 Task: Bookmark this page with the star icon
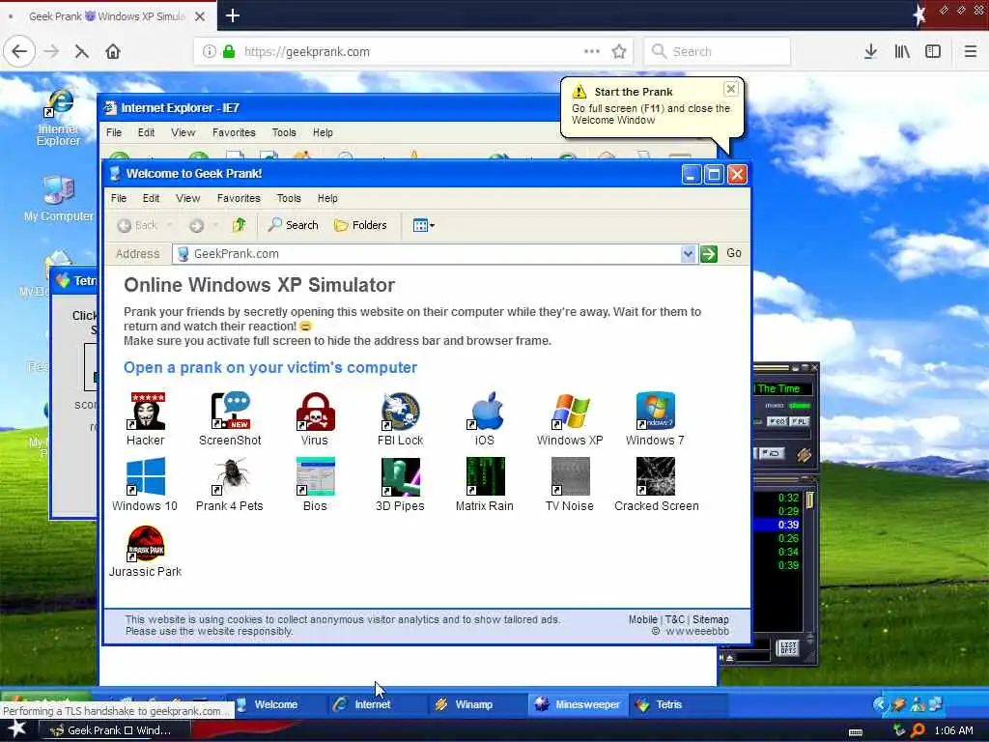point(619,52)
